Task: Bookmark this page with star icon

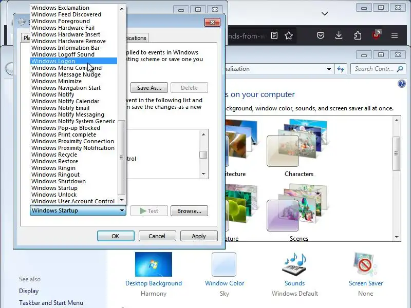Action: point(289,35)
